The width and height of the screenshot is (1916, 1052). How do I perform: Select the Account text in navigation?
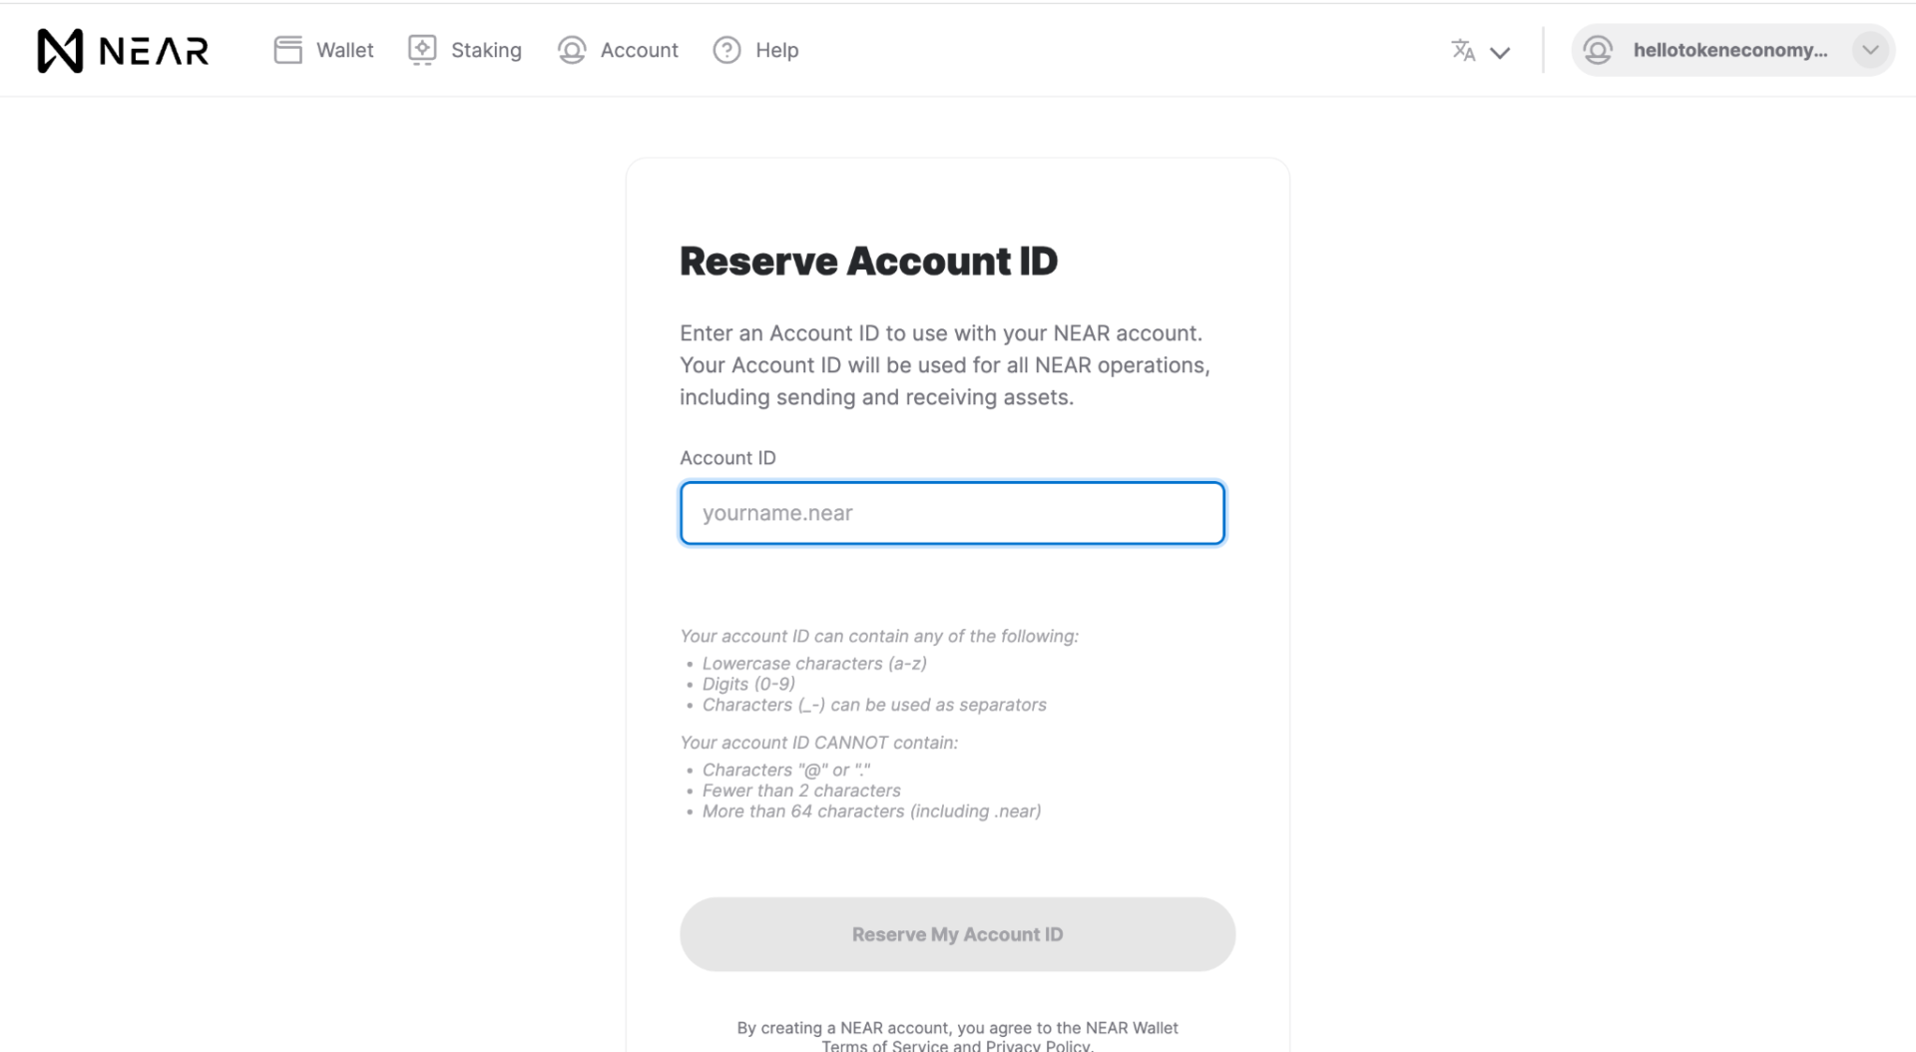click(639, 50)
